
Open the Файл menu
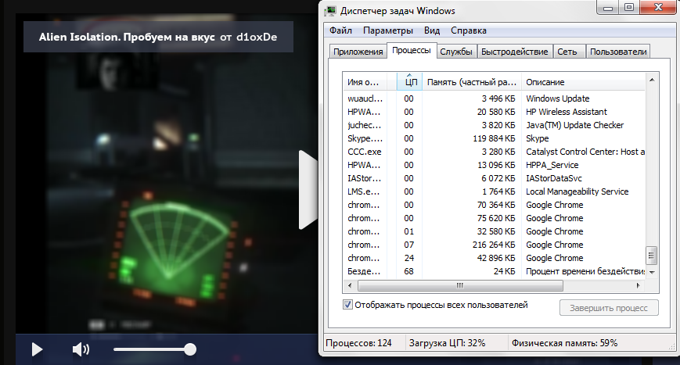pyautogui.click(x=340, y=30)
